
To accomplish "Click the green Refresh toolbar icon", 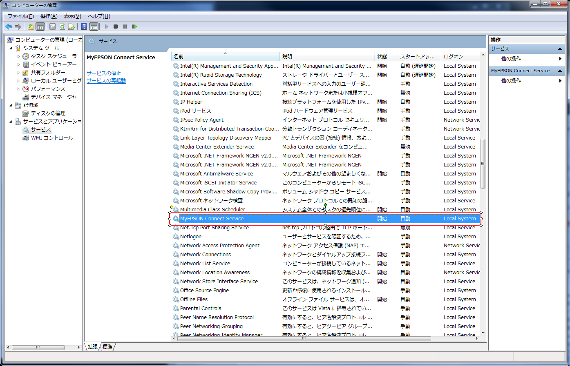I will point(62,27).
